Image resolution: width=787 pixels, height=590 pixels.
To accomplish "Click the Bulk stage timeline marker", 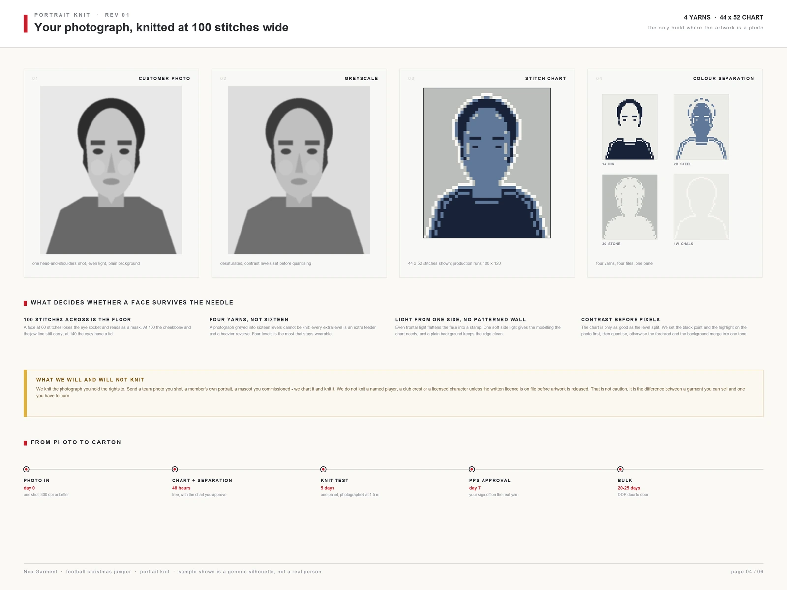I will tap(620, 469).
